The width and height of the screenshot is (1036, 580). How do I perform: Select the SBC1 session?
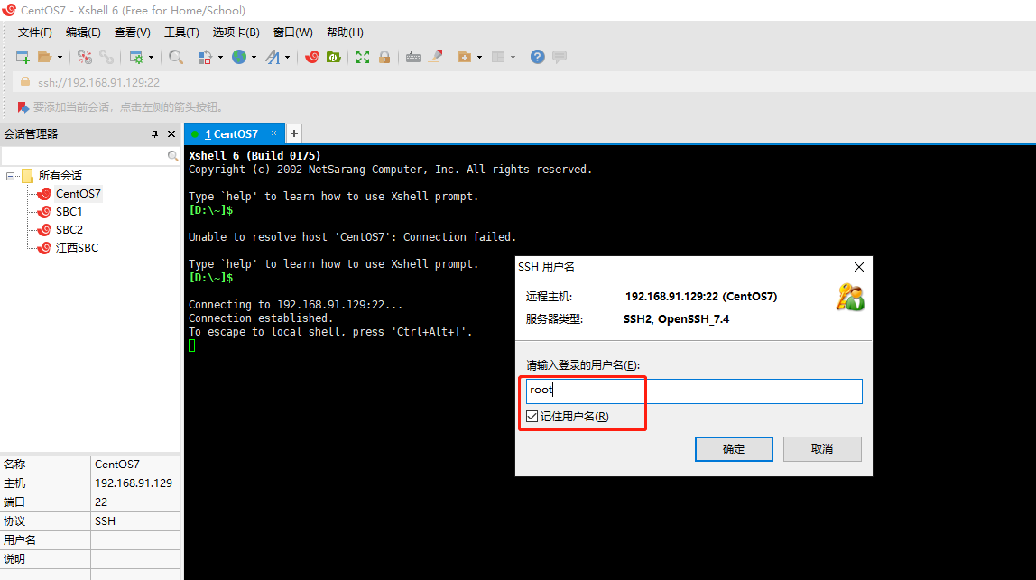(x=69, y=211)
